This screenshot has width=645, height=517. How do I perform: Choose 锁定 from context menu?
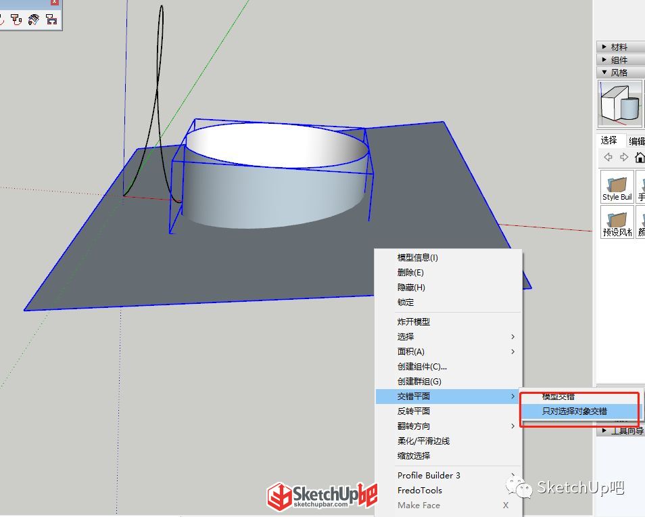tap(449, 302)
